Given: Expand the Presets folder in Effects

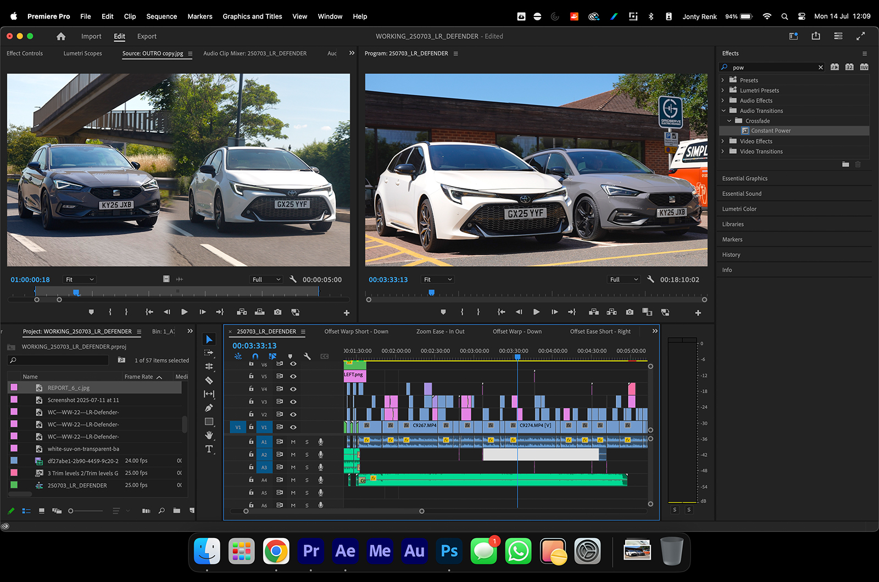Looking at the screenshot, I should [723, 80].
